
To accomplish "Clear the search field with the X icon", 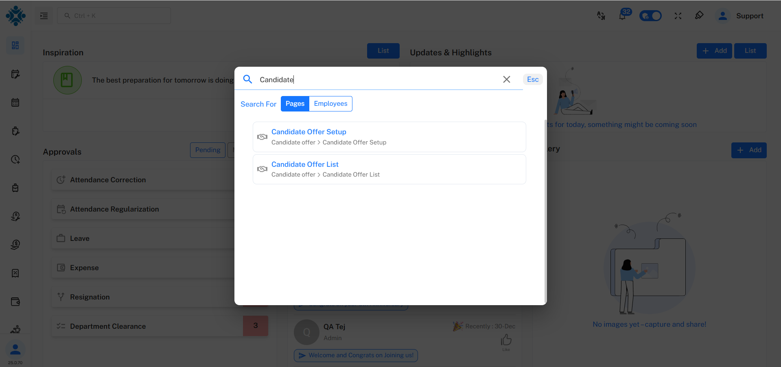I will 506,79.
